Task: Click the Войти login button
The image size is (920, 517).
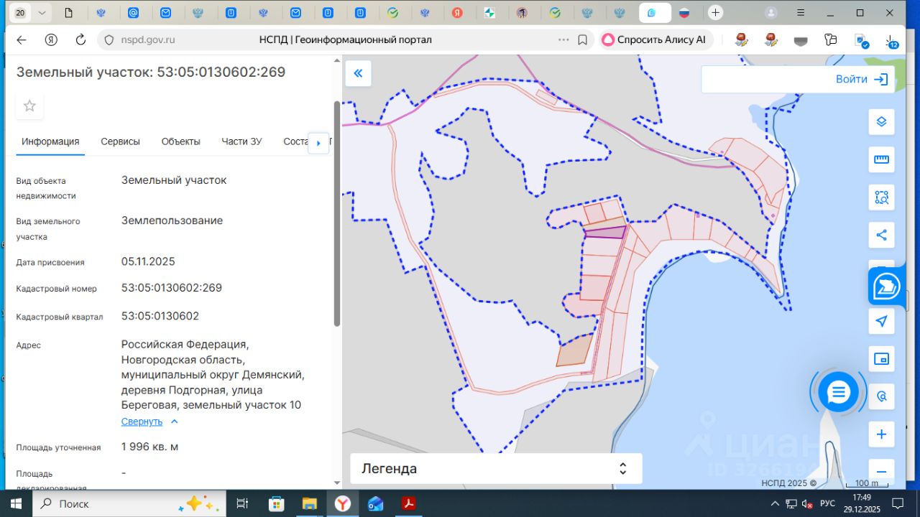Action: [861, 79]
